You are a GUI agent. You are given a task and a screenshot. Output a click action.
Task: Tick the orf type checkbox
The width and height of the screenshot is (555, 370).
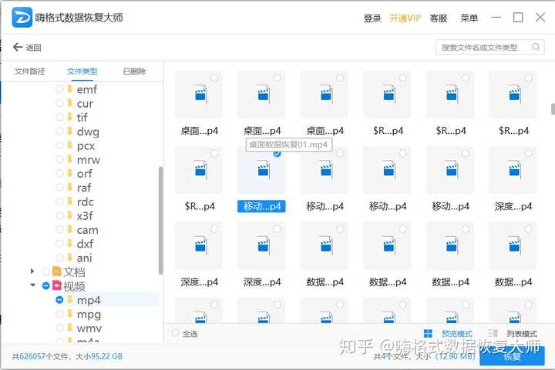(x=59, y=174)
